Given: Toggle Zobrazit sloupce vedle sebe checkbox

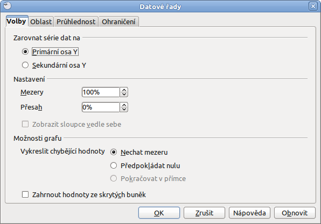Looking at the screenshot, I should [25, 124].
